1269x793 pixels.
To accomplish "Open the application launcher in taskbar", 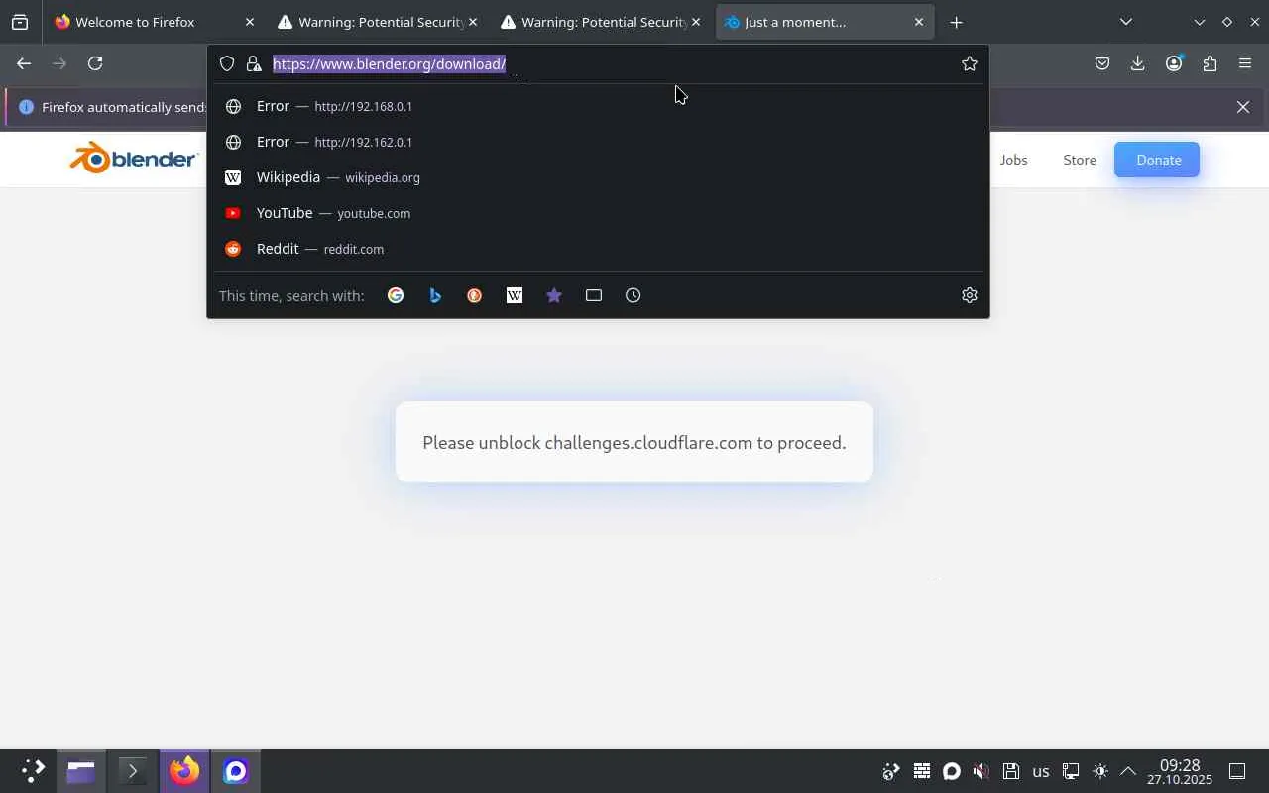I will [33, 771].
